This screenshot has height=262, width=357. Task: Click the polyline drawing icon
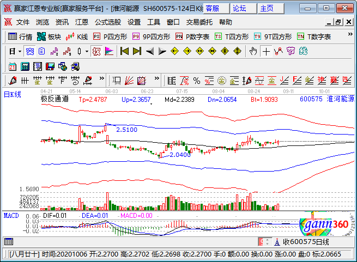coord(279,51)
